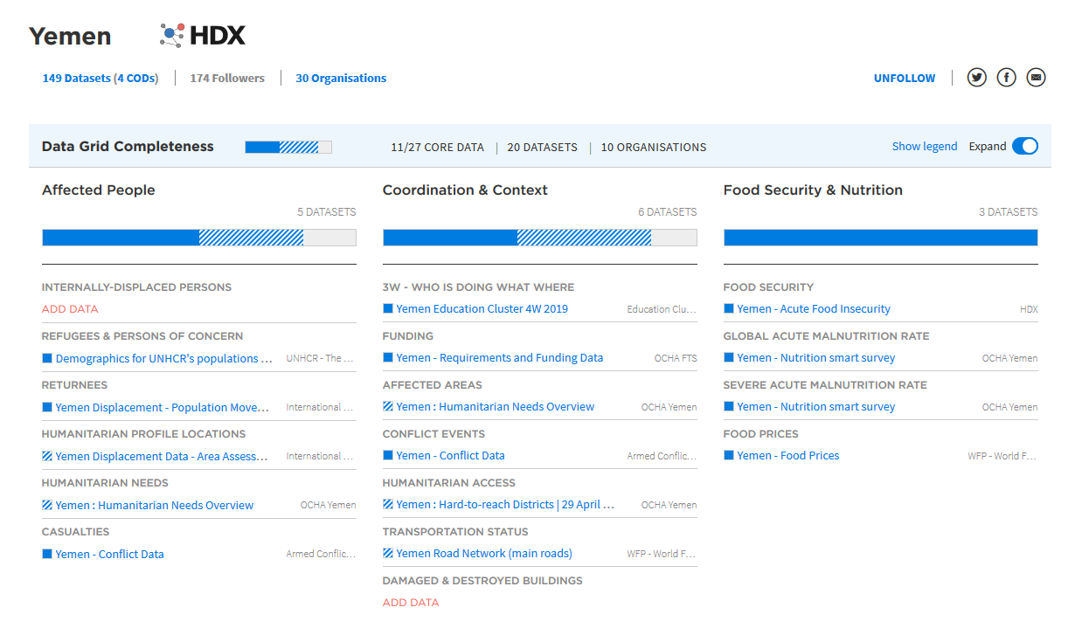
Task: Click the Affected People heading
Action: point(99,190)
